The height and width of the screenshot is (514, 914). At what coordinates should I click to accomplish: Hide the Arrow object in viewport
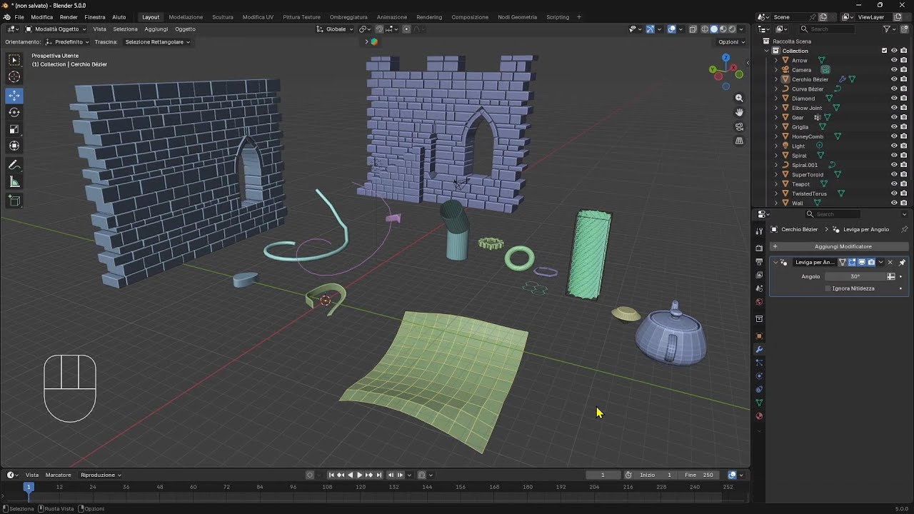(x=894, y=61)
